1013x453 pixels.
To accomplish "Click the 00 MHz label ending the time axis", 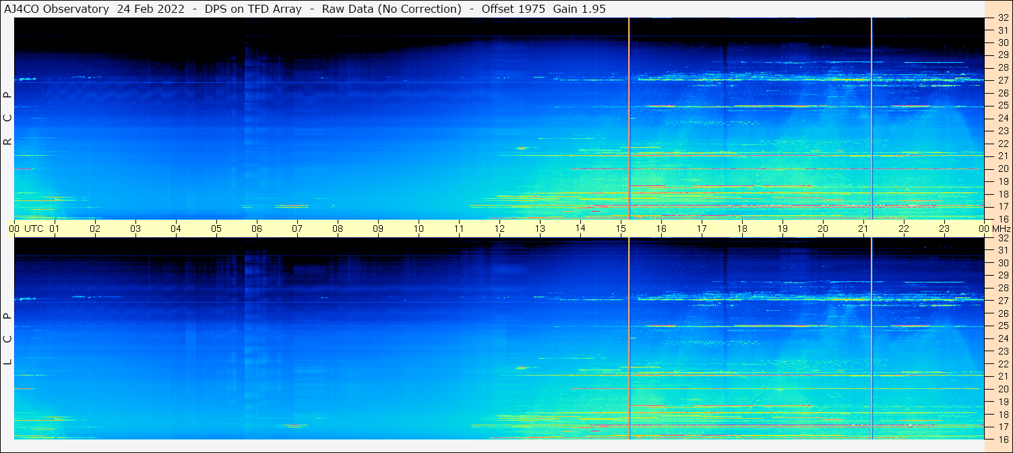I will pyautogui.click(x=993, y=229).
